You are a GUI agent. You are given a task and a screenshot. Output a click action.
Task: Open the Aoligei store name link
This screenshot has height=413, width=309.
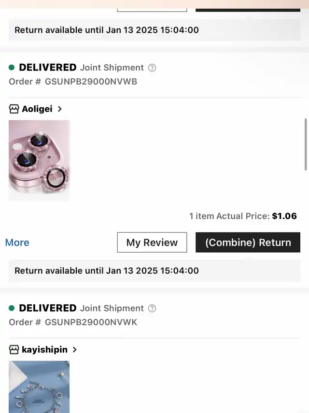pyautogui.click(x=37, y=109)
